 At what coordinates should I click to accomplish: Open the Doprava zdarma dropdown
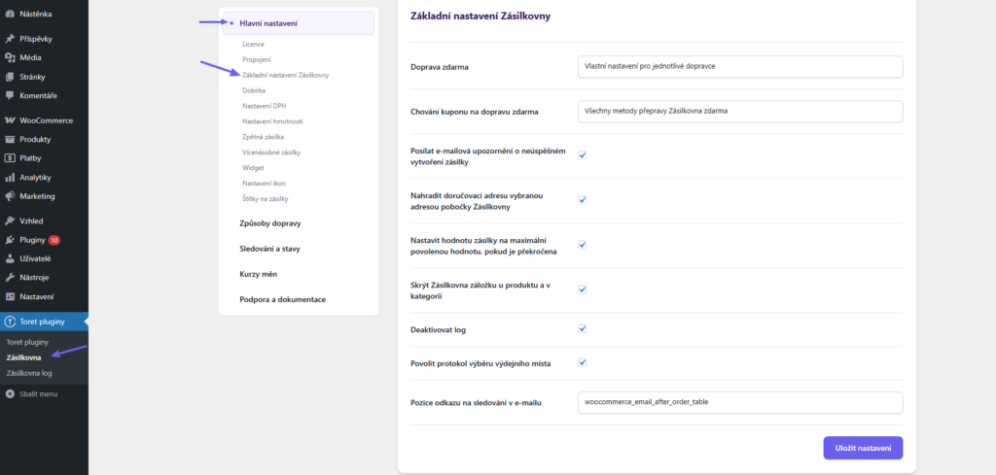click(740, 67)
